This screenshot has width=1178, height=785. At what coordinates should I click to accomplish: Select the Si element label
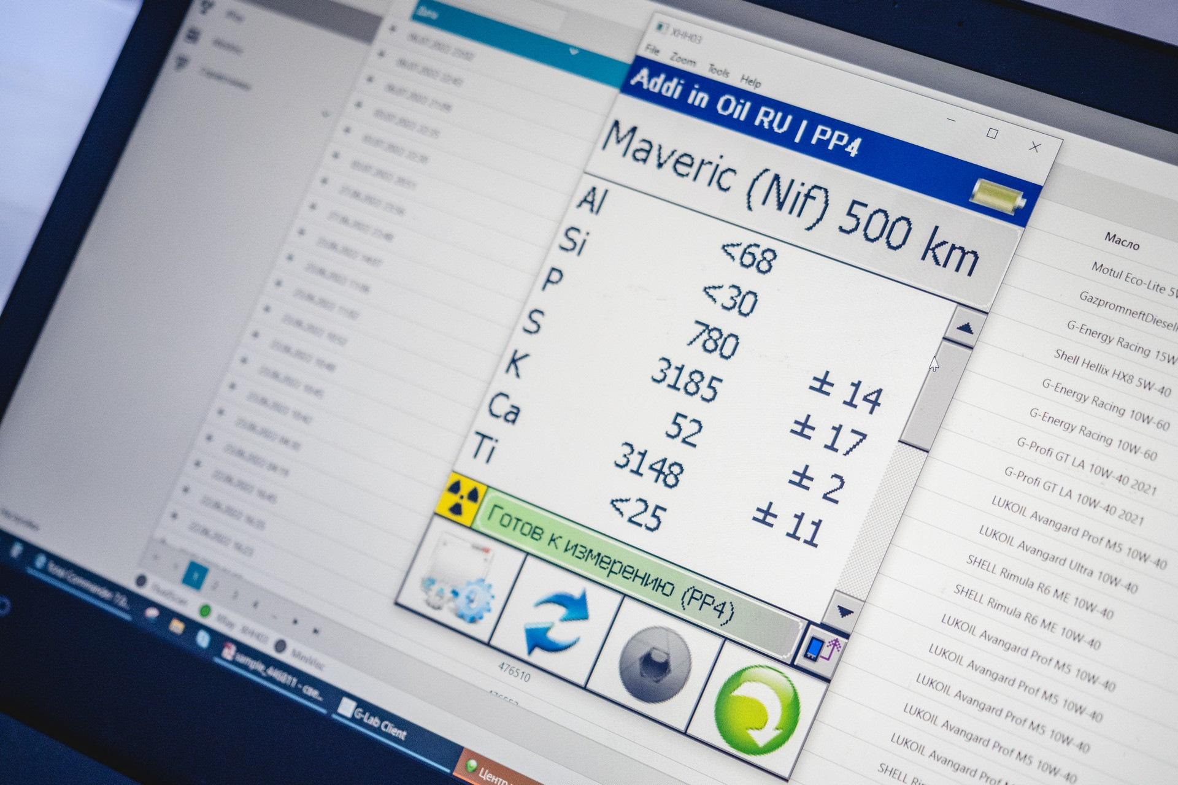(x=572, y=240)
